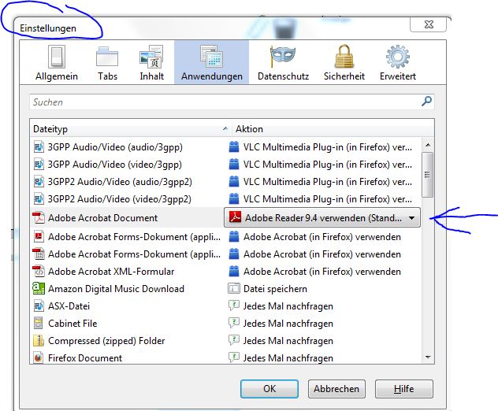The width and height of the screenshot is (498, 411).
Task: Select 3GPP2 Audio/Video (video/3gpp2) entry
Action: pos(225,199)
